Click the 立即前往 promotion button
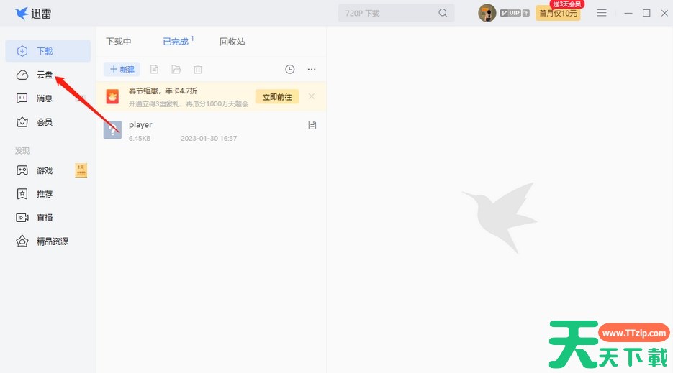The image size is (673, 373). (x=277, y=97)
